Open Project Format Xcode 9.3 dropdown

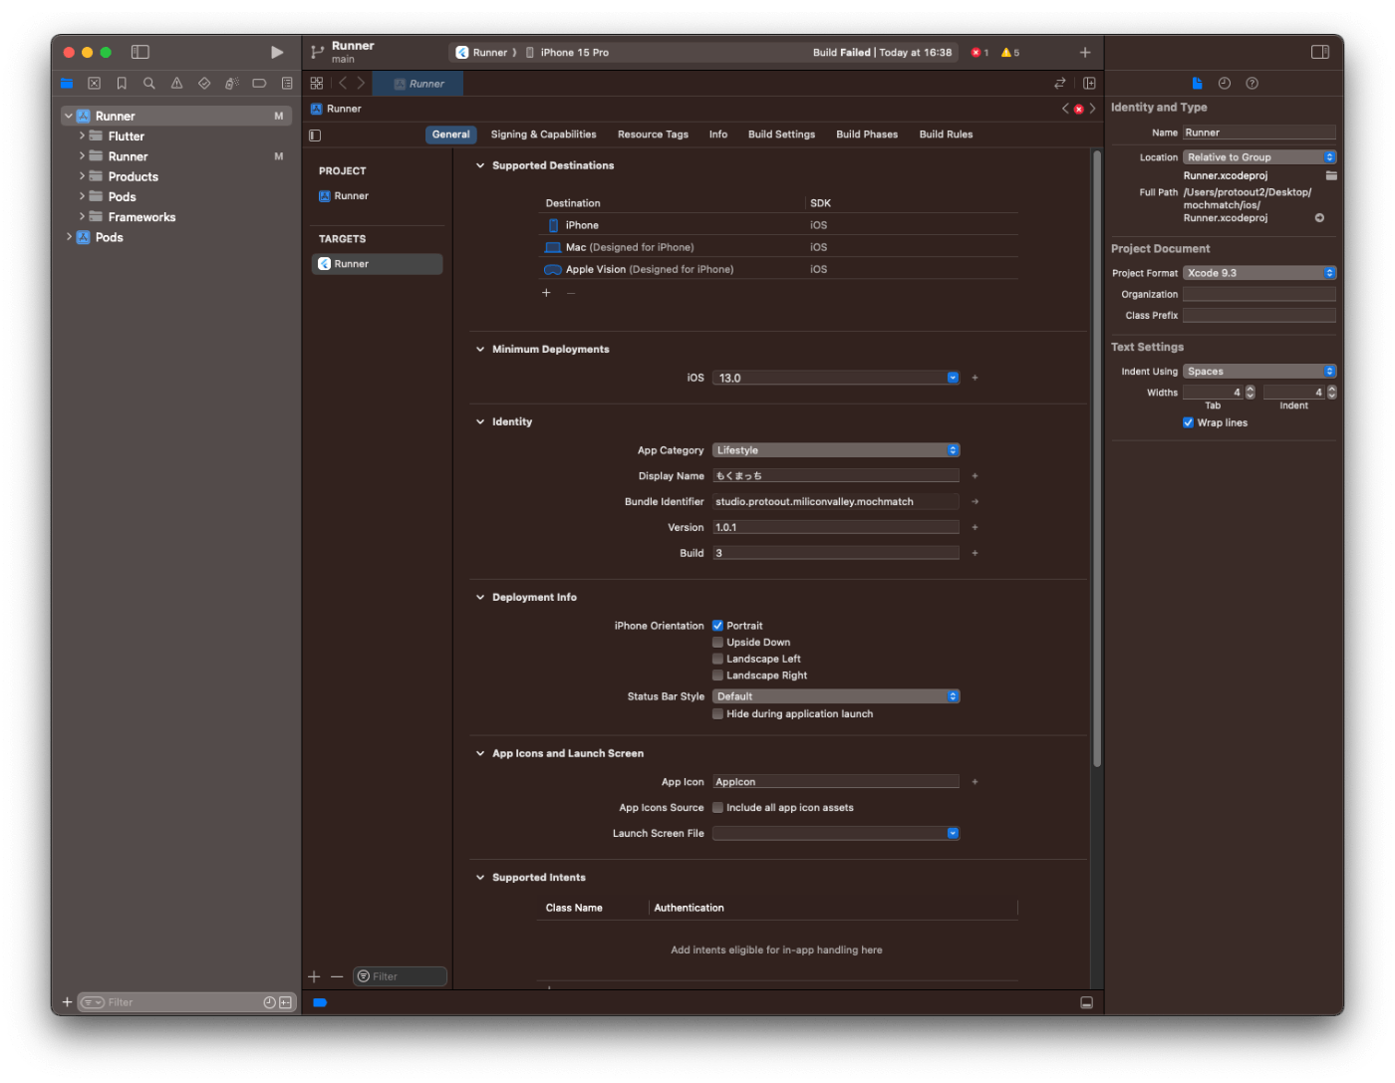pos(1259,273)
